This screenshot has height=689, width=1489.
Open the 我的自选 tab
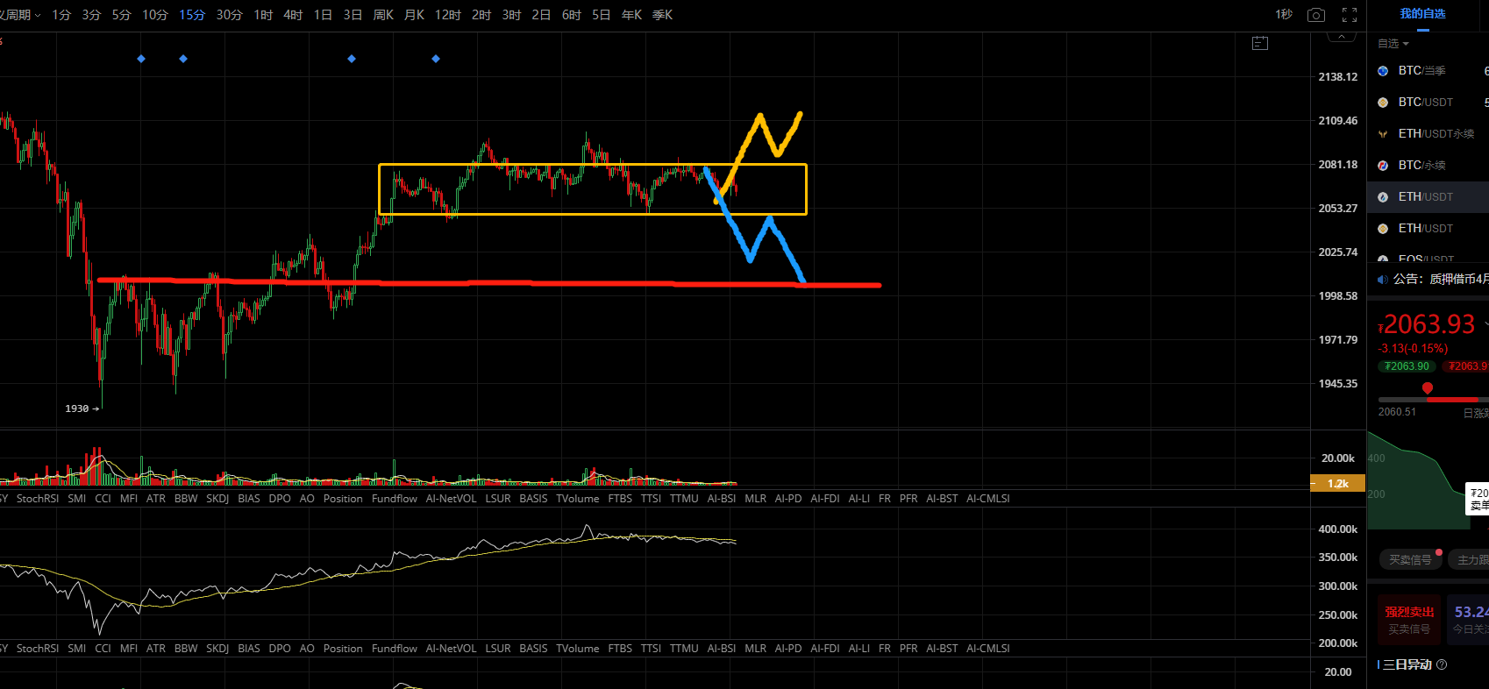[x=1422, y=14]
